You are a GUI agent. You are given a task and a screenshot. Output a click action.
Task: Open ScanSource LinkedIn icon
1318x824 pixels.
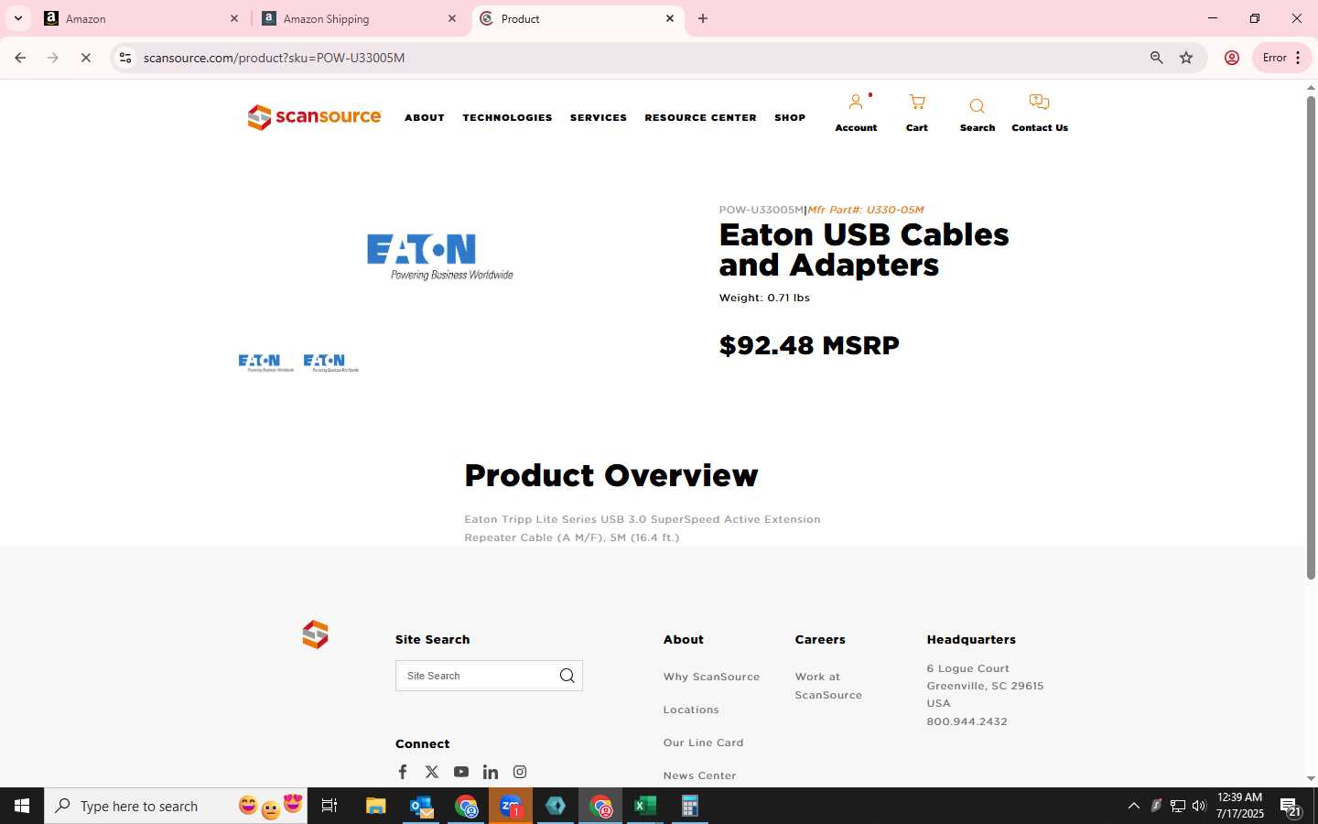491,772
